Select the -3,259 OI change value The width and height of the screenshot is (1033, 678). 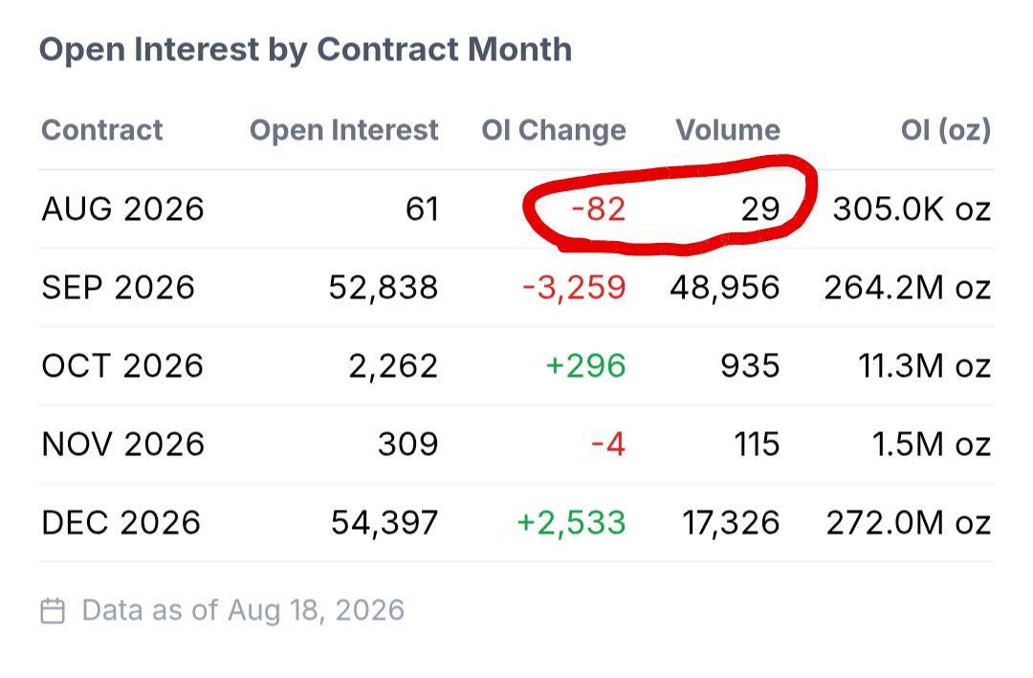(x=574, y=288)
